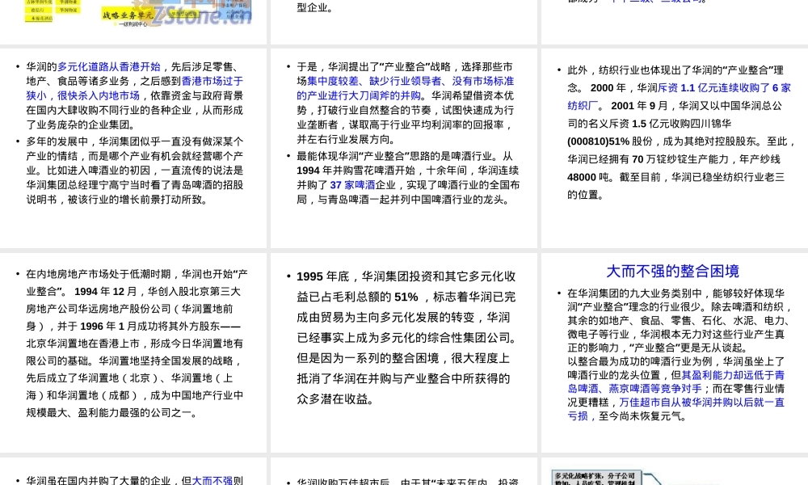The image size is (808, 485).
Task: Select the top slide with the yellow '战略业务单元' diagram
Action: click(x=133, y=22)
